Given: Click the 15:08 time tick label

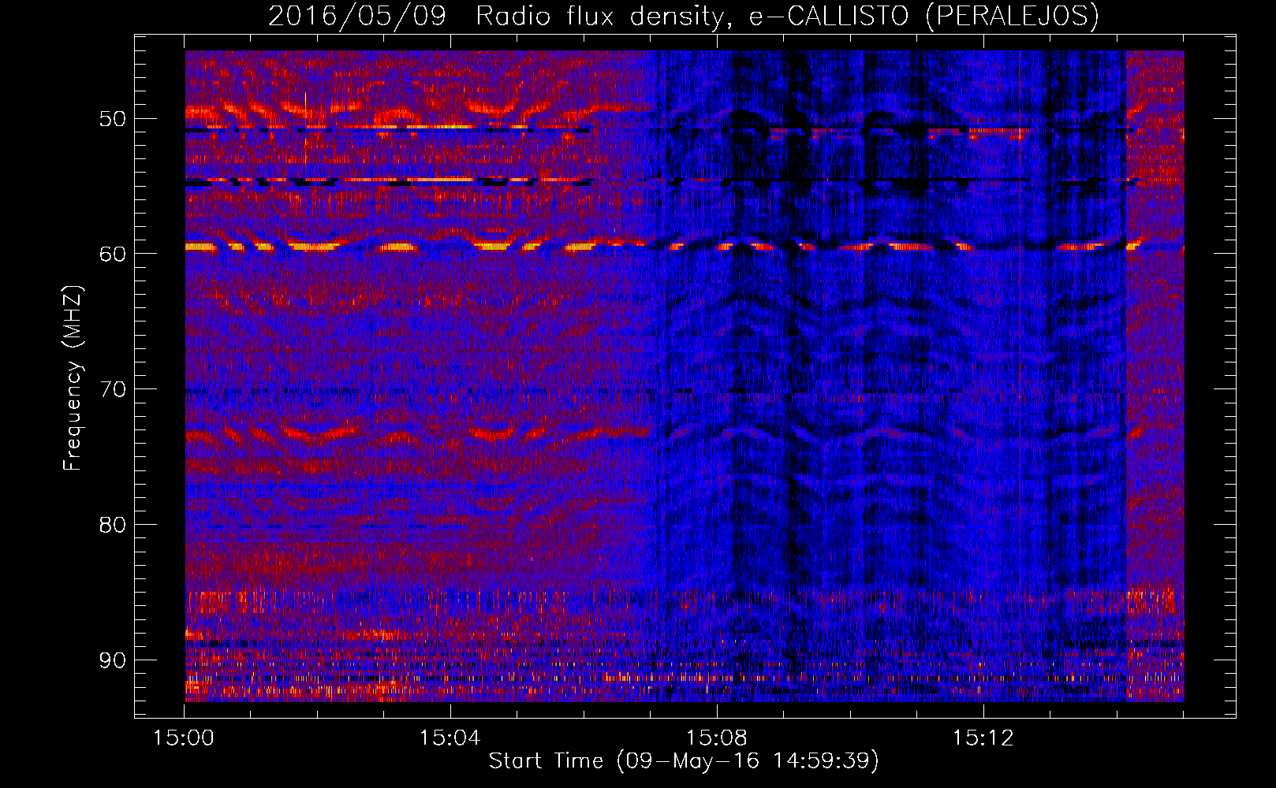Looking at the screenshot, I should [x=716, y=738].
